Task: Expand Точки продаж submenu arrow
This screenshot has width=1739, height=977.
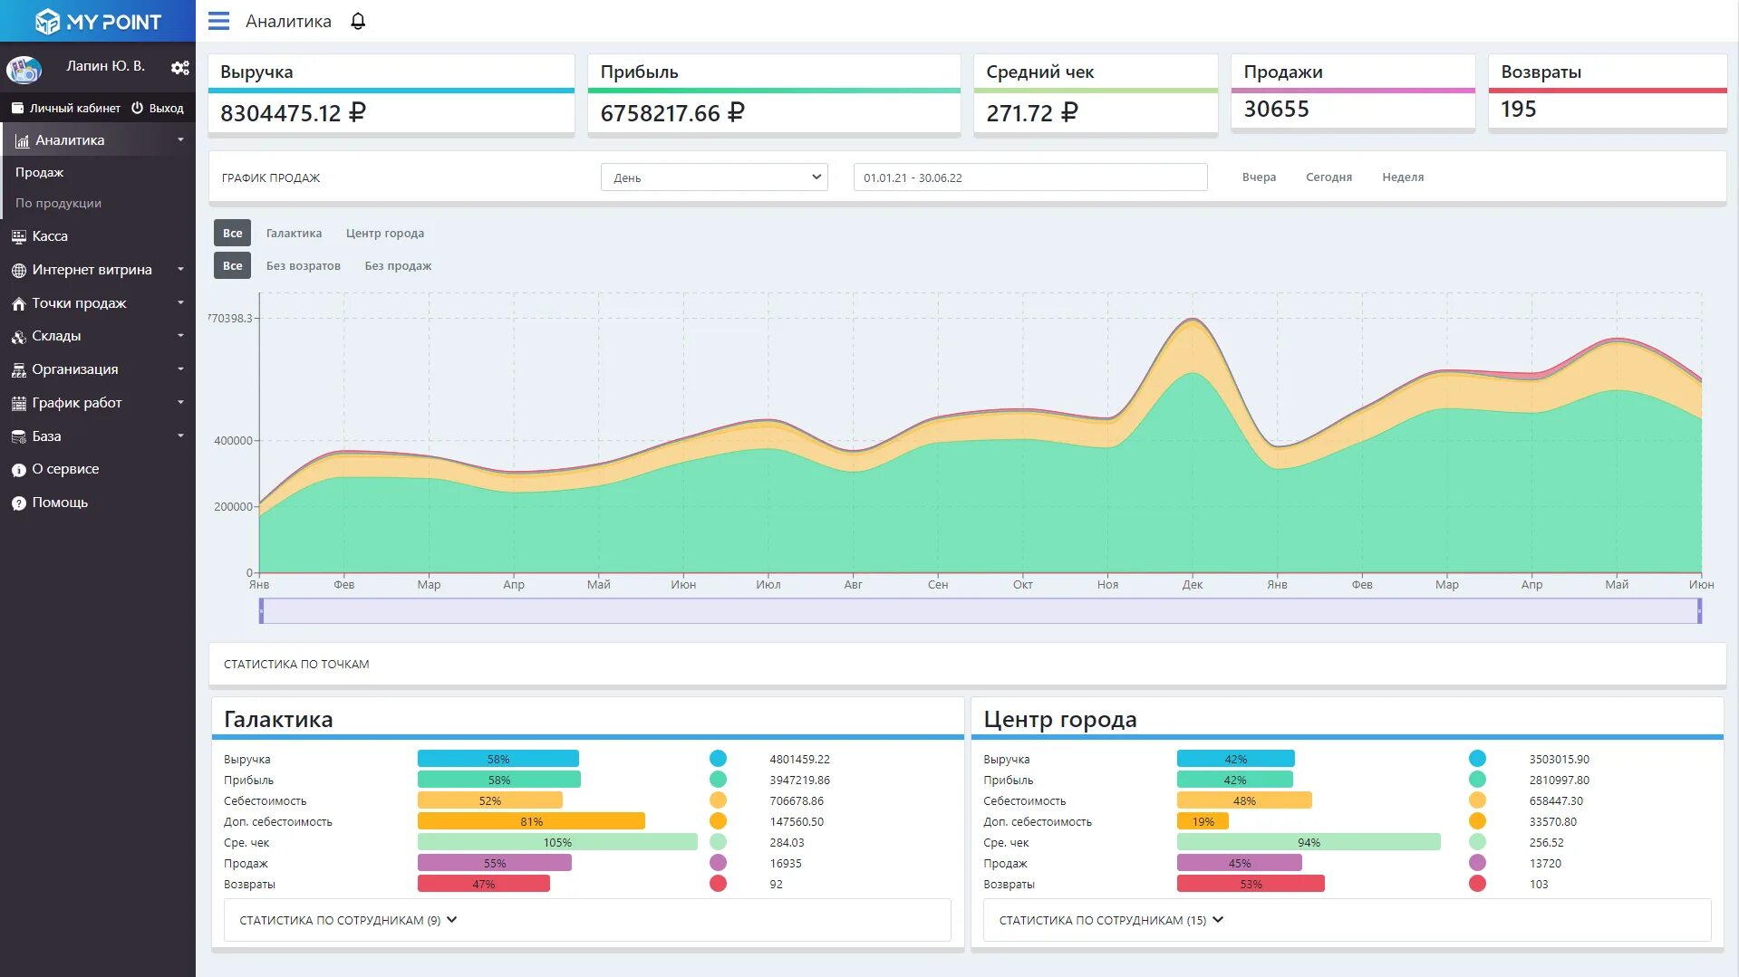Action: click(180, 303)
